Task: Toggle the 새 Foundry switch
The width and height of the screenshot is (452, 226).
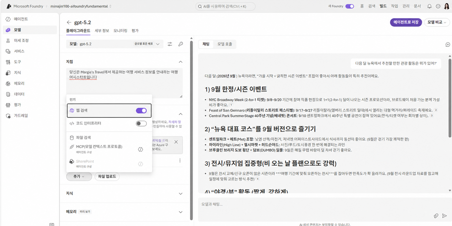Action: point(350,6)
